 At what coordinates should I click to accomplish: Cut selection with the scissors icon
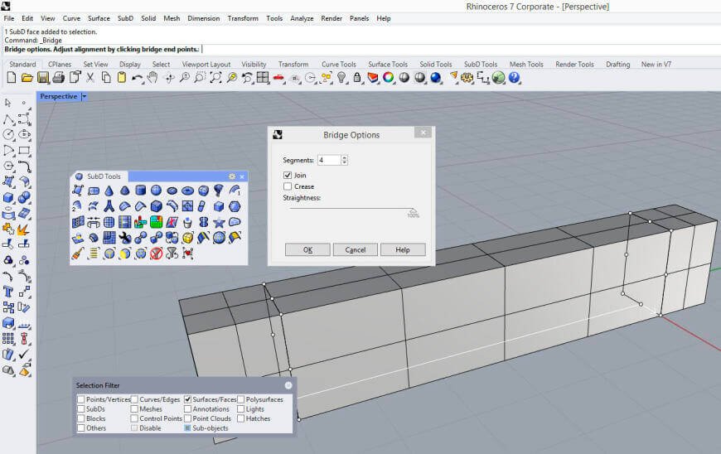[x=90, y=78]
